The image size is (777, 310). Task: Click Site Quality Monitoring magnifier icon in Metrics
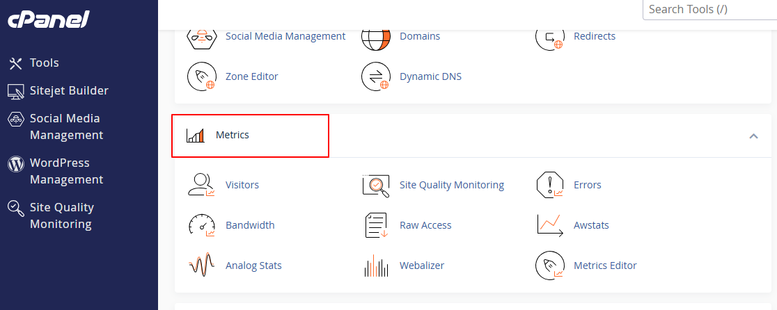[x=376, y=186]
